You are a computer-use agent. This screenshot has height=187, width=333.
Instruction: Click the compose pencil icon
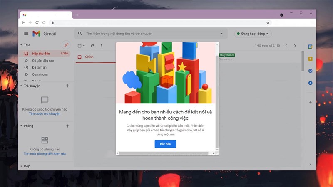point(66,45)
